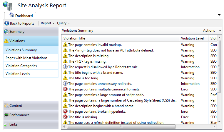Click error icon for broken hyperlinks row
224x132 pixels.
click(65, 111)
